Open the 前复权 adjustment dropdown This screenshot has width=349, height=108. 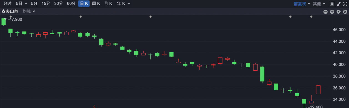[302, 4]
